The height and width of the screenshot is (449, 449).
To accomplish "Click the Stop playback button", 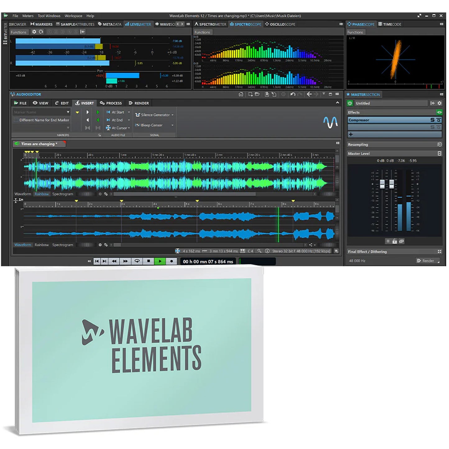I will pyautogui.click(x=149, y=261).
